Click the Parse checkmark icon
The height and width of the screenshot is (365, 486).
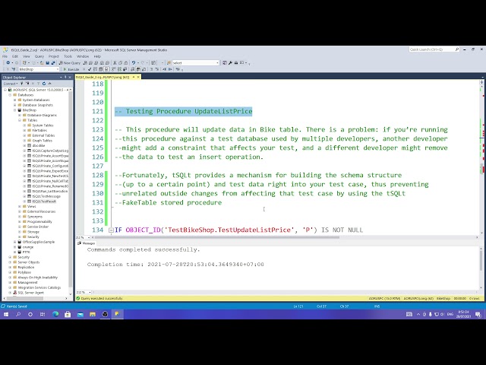(90, 69)
